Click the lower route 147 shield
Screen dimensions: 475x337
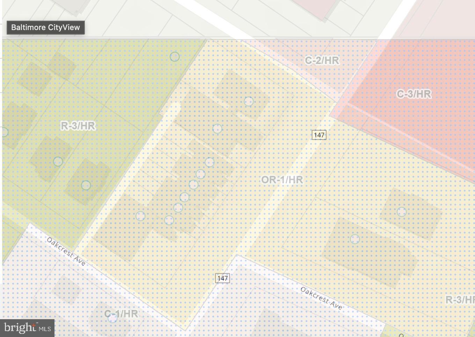[222, 278]
